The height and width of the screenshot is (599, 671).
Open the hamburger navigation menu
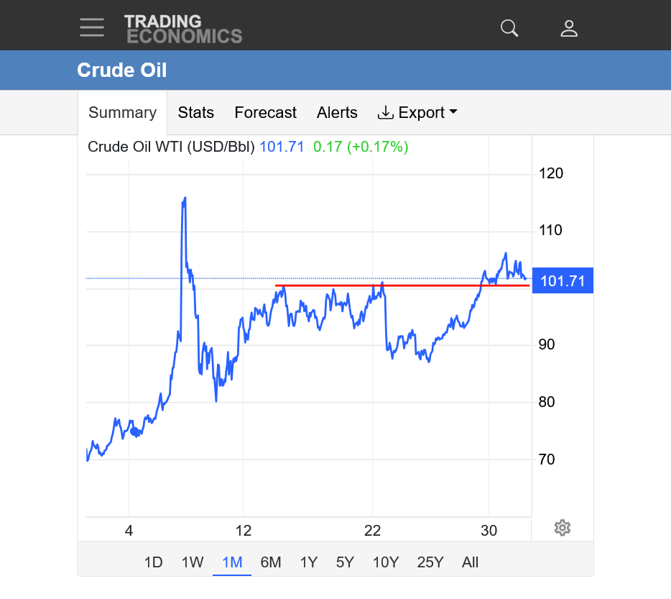click(x=92, y=27)
